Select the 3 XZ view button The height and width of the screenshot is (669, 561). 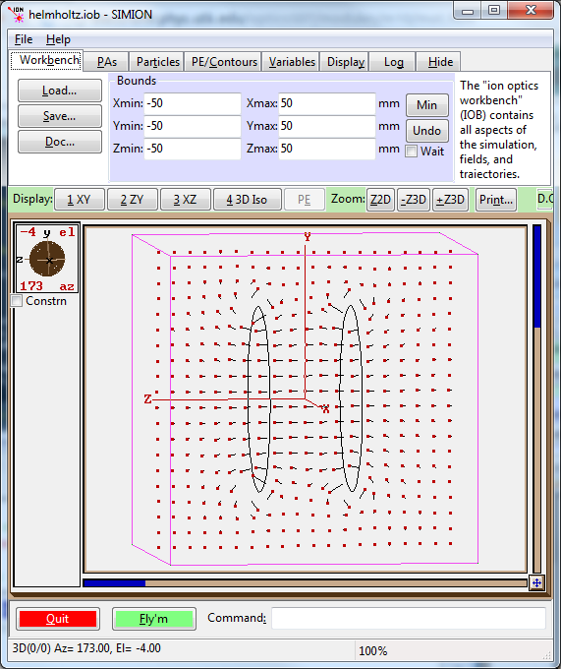pyautogui.click(x=185, y=200)
